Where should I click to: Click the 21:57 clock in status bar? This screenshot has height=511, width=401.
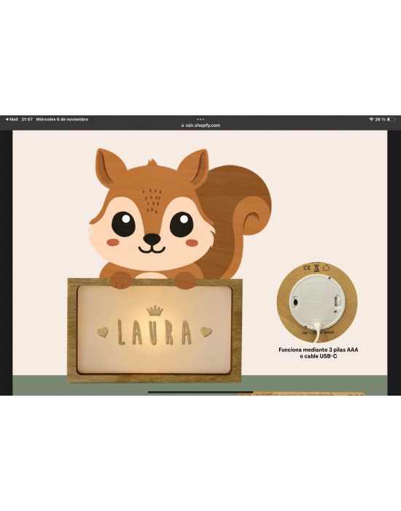tap(27, 119)
